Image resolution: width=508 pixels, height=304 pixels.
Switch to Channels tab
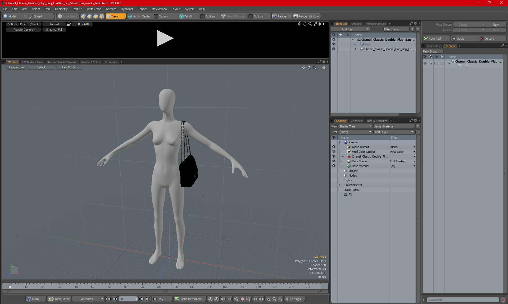pyautogui.click(x=356, y=121)
